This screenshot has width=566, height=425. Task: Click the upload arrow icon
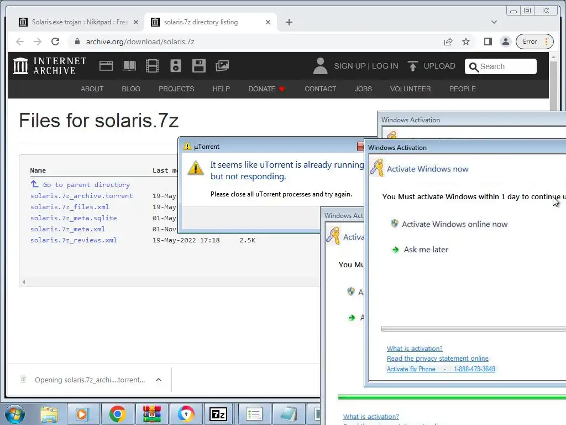coord(412,66)
